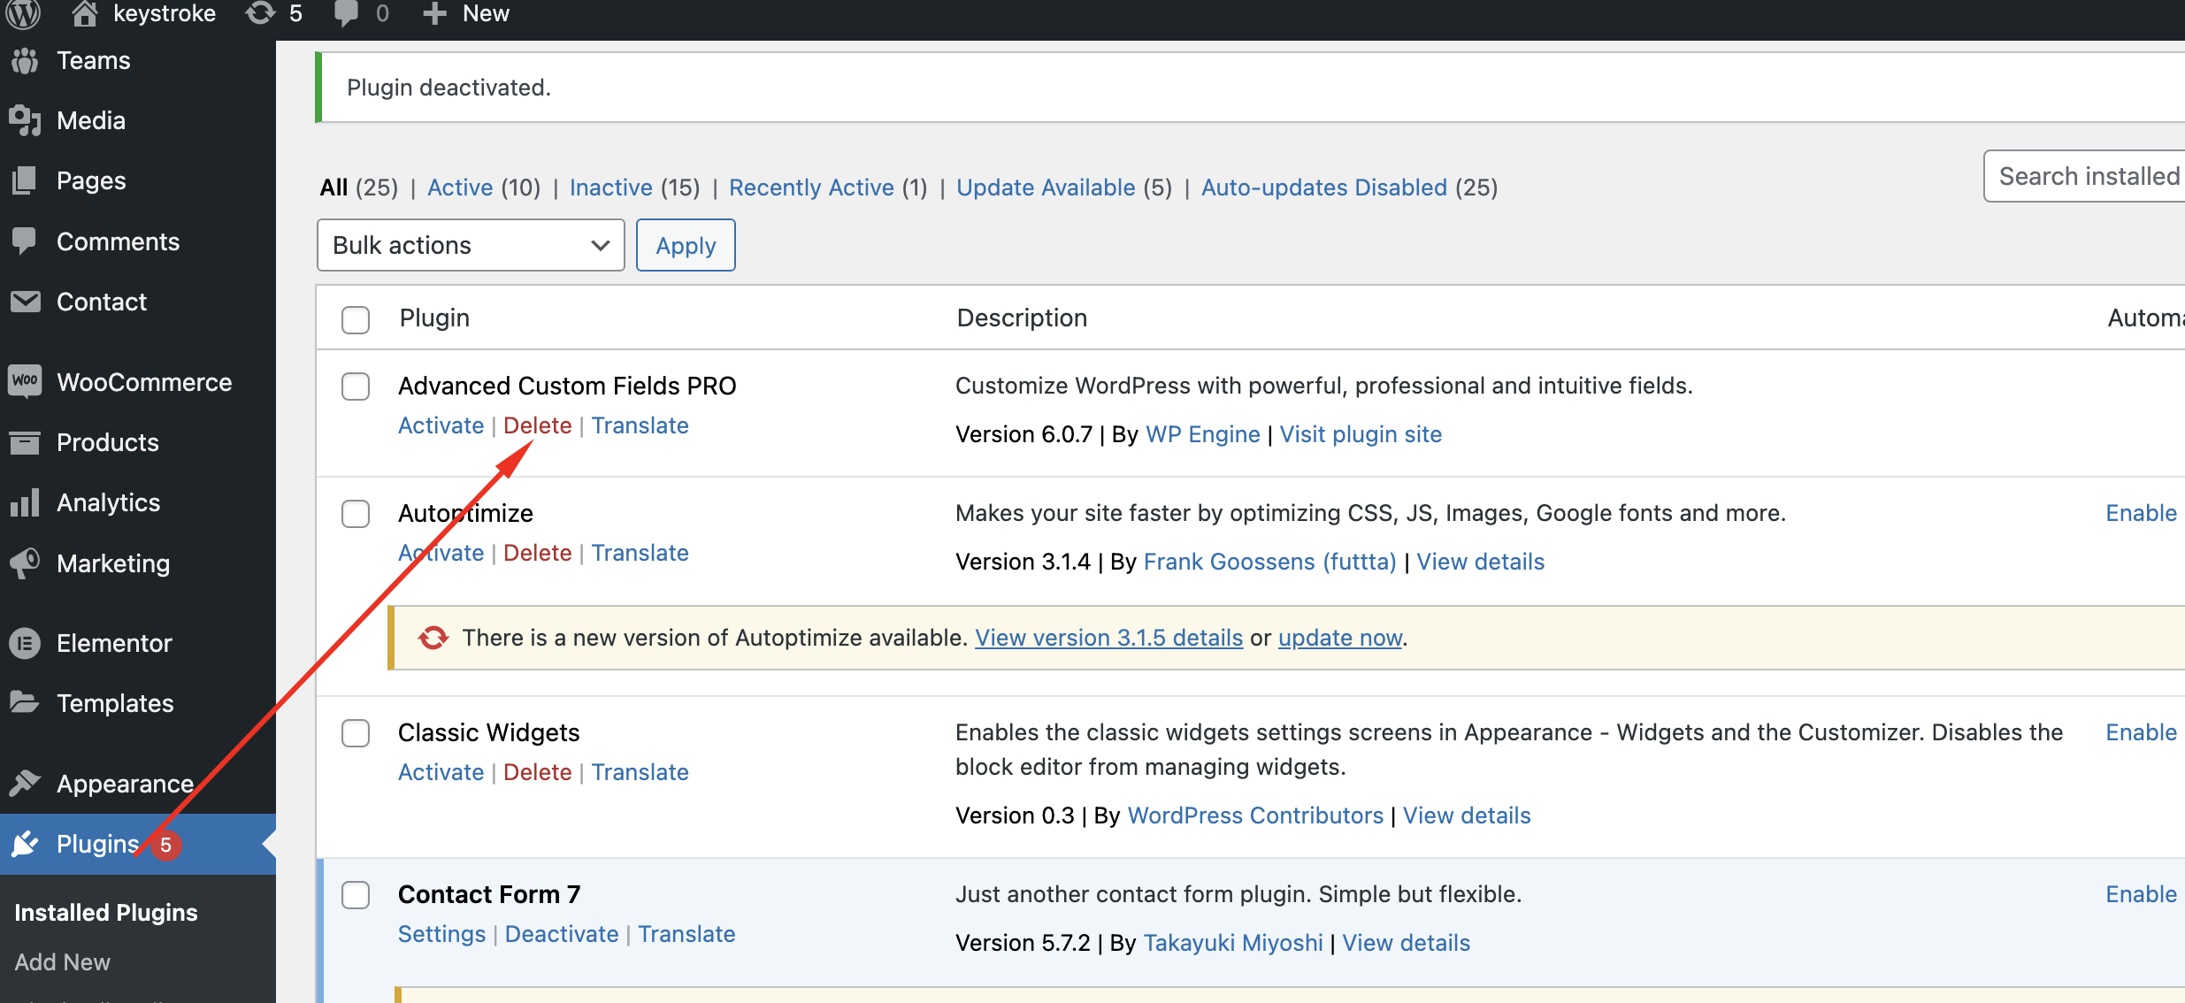Activate the Classic Widgets plugin

coord(441,772)
